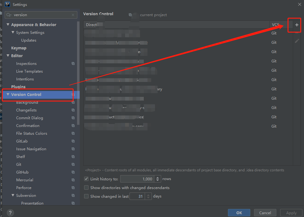The height and width of the screenshot is (217, 304).
Task: Click the project-level icon next to Inspections
Action: click(73, 64)
